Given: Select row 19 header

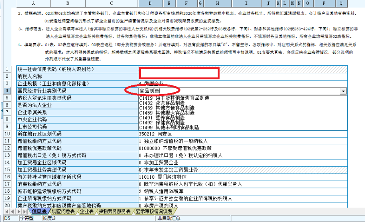Looking at the screenshot, I should coord(7,198).
